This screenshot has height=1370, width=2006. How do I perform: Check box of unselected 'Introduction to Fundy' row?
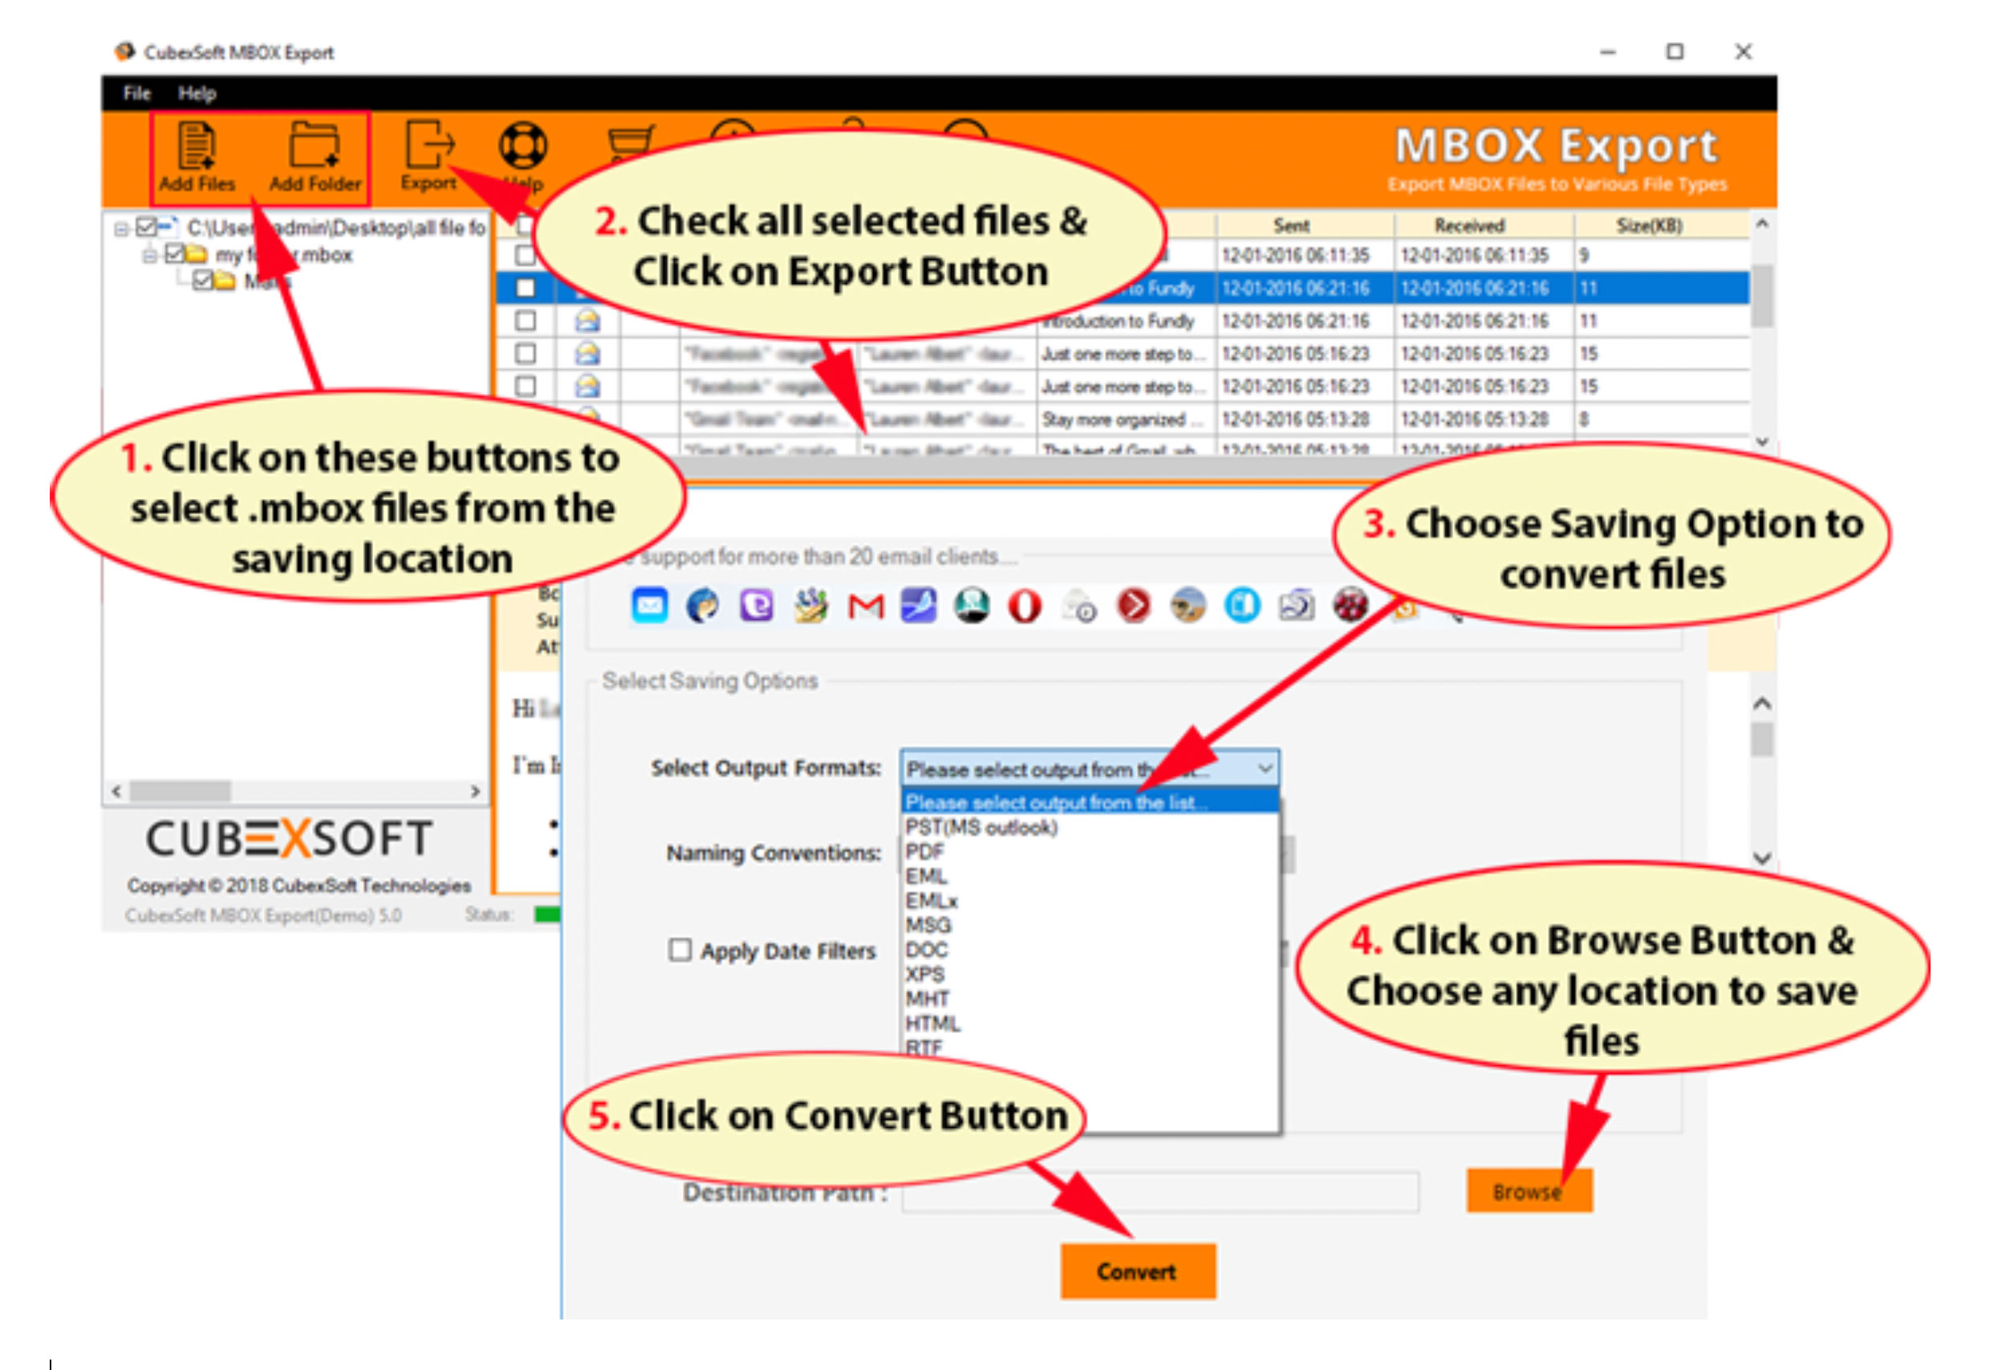click(525, 321)
